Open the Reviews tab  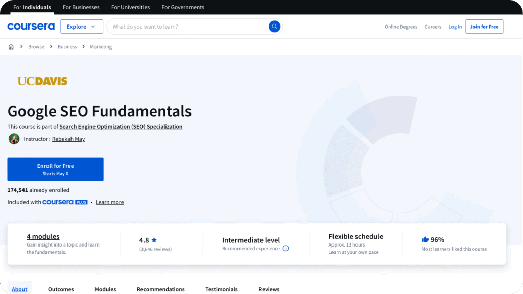click(269, 289)
